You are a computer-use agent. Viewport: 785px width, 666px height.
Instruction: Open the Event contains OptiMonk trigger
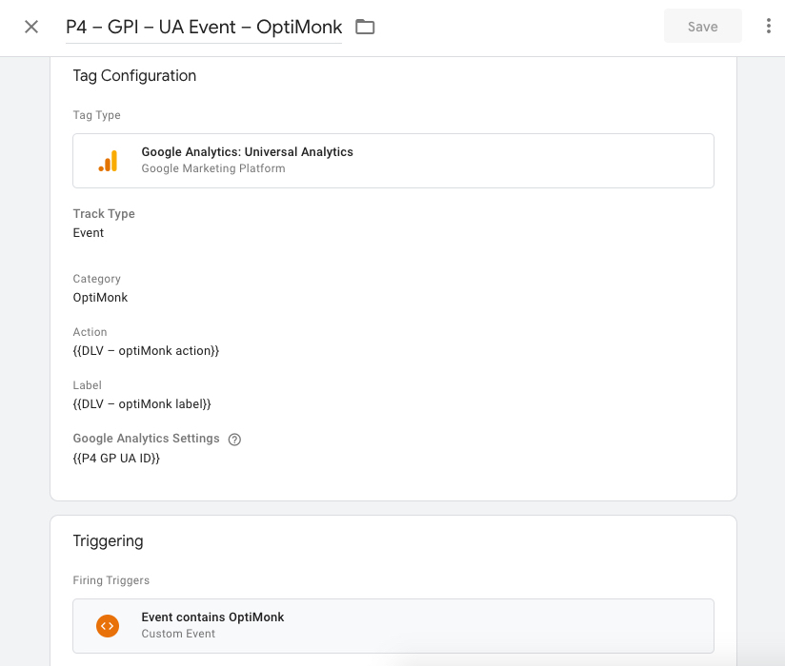[x=212, y=617]
